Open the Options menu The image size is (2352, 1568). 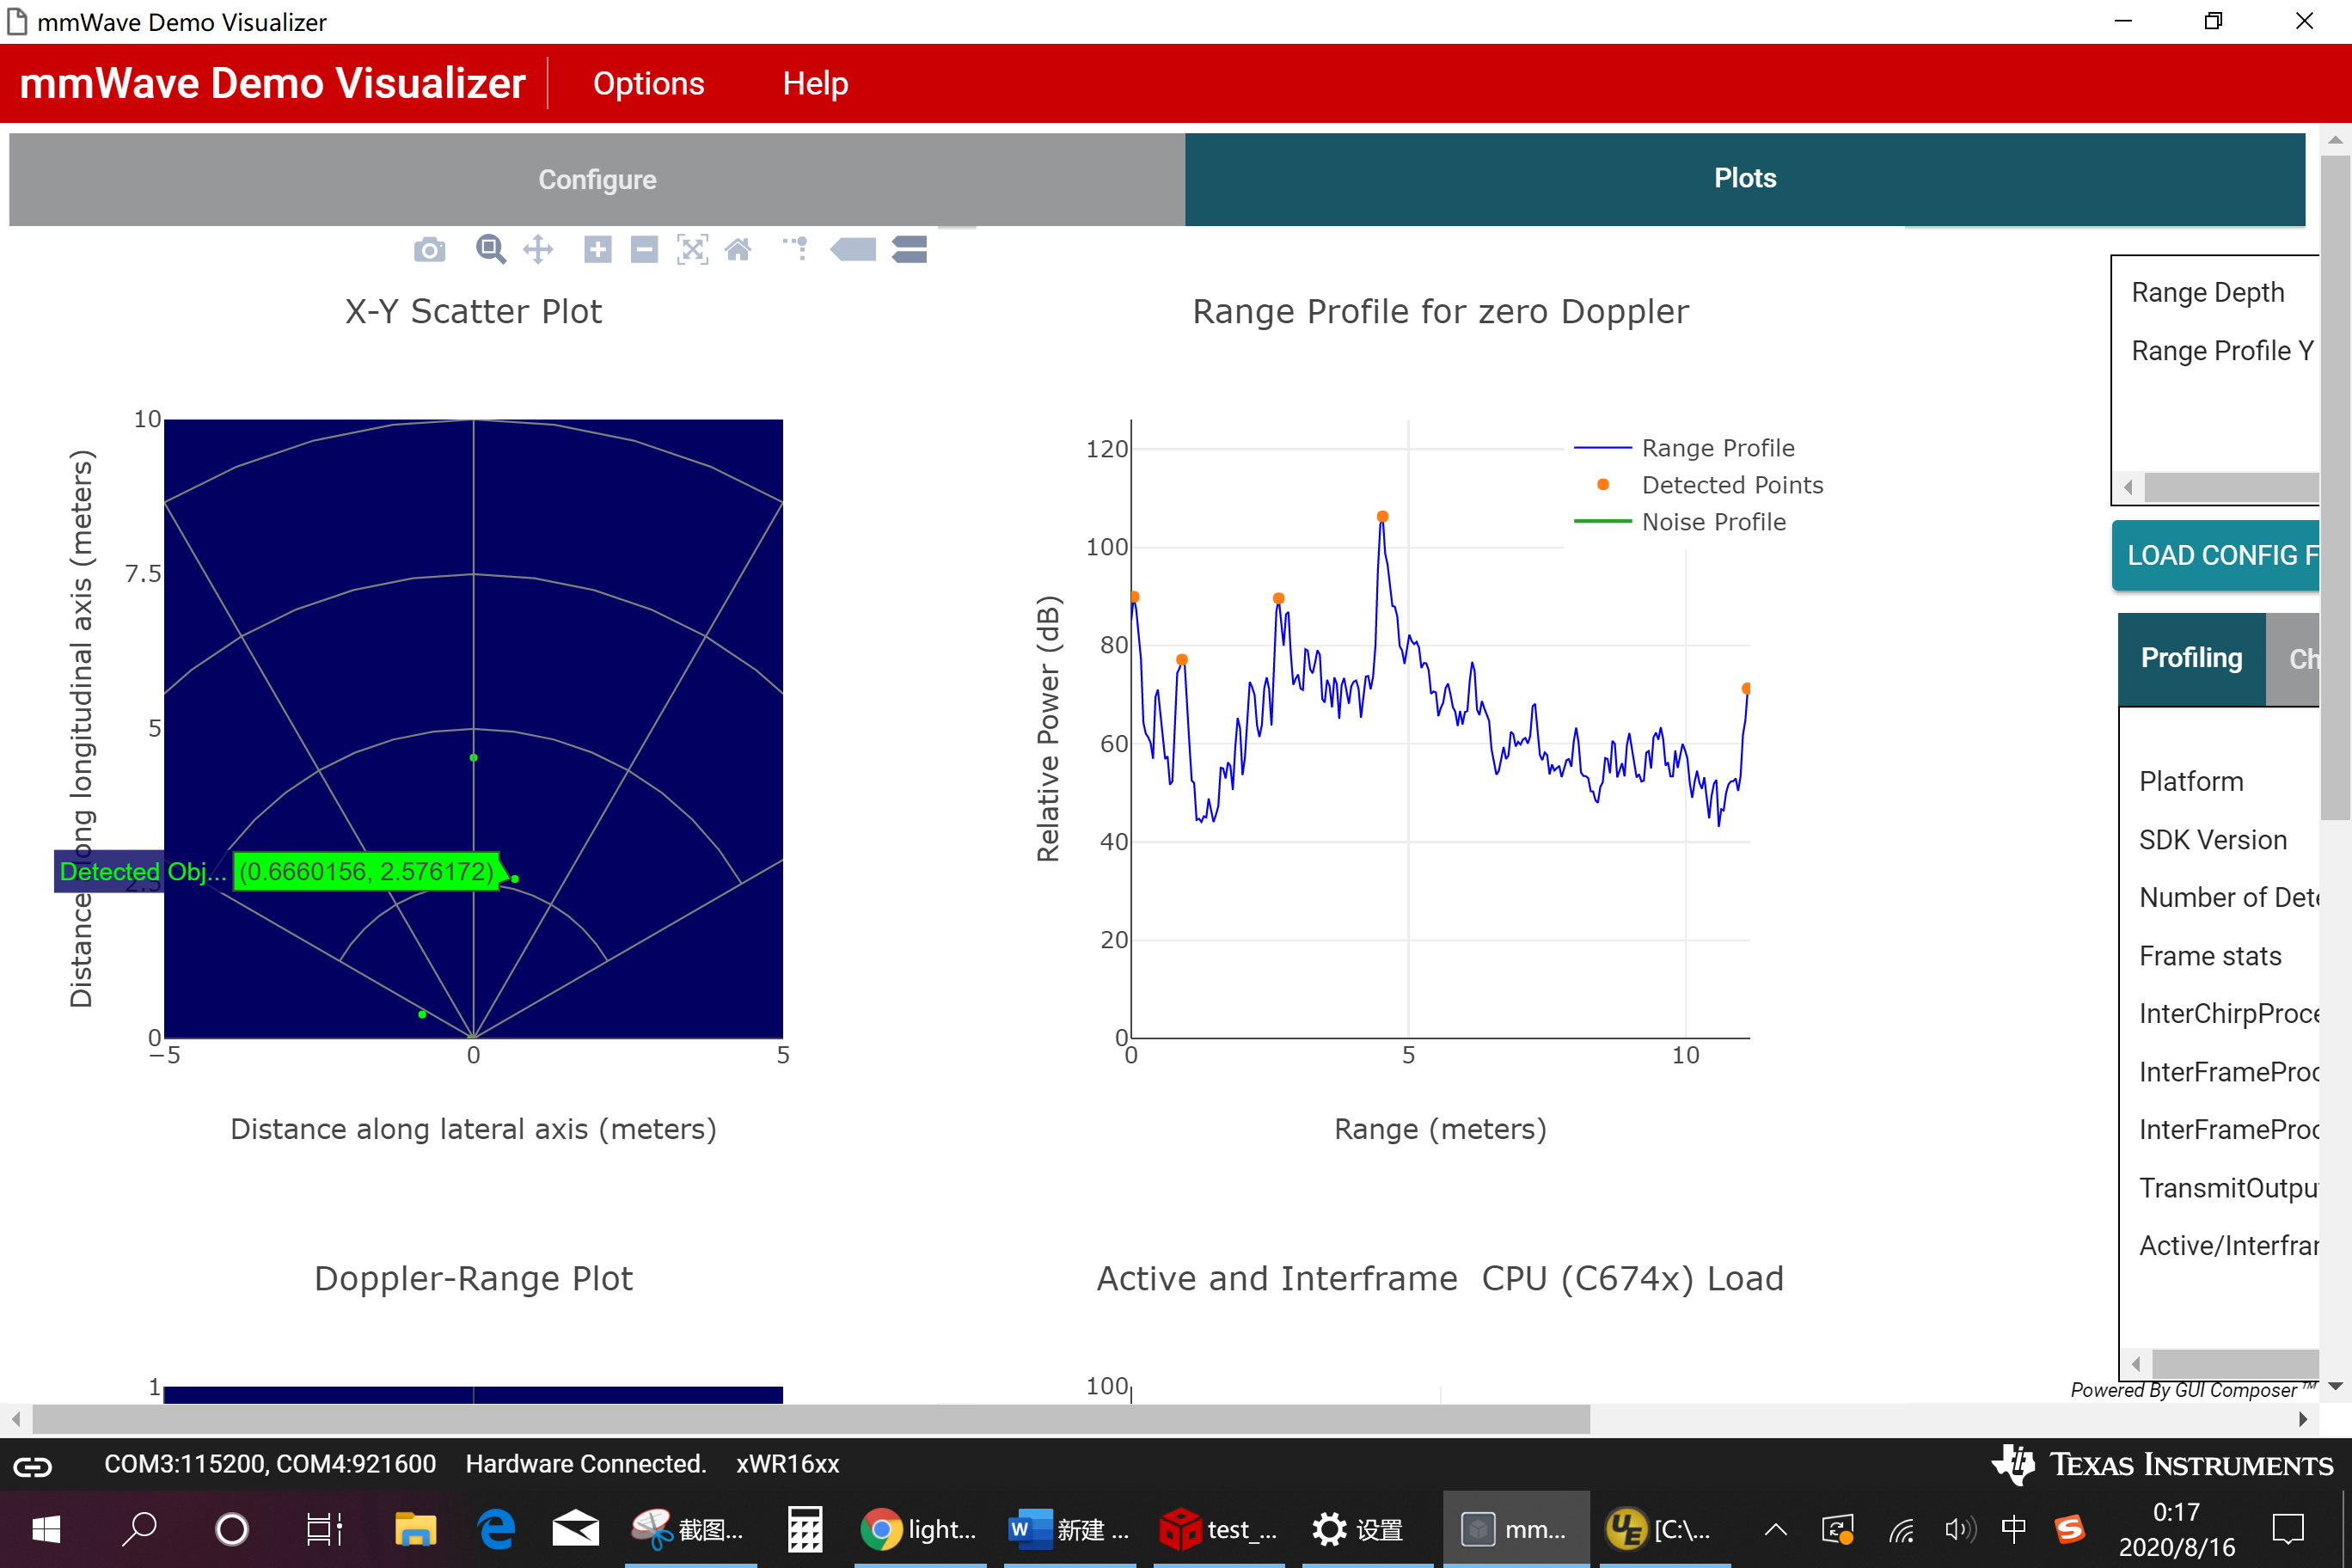click(648, 83)
